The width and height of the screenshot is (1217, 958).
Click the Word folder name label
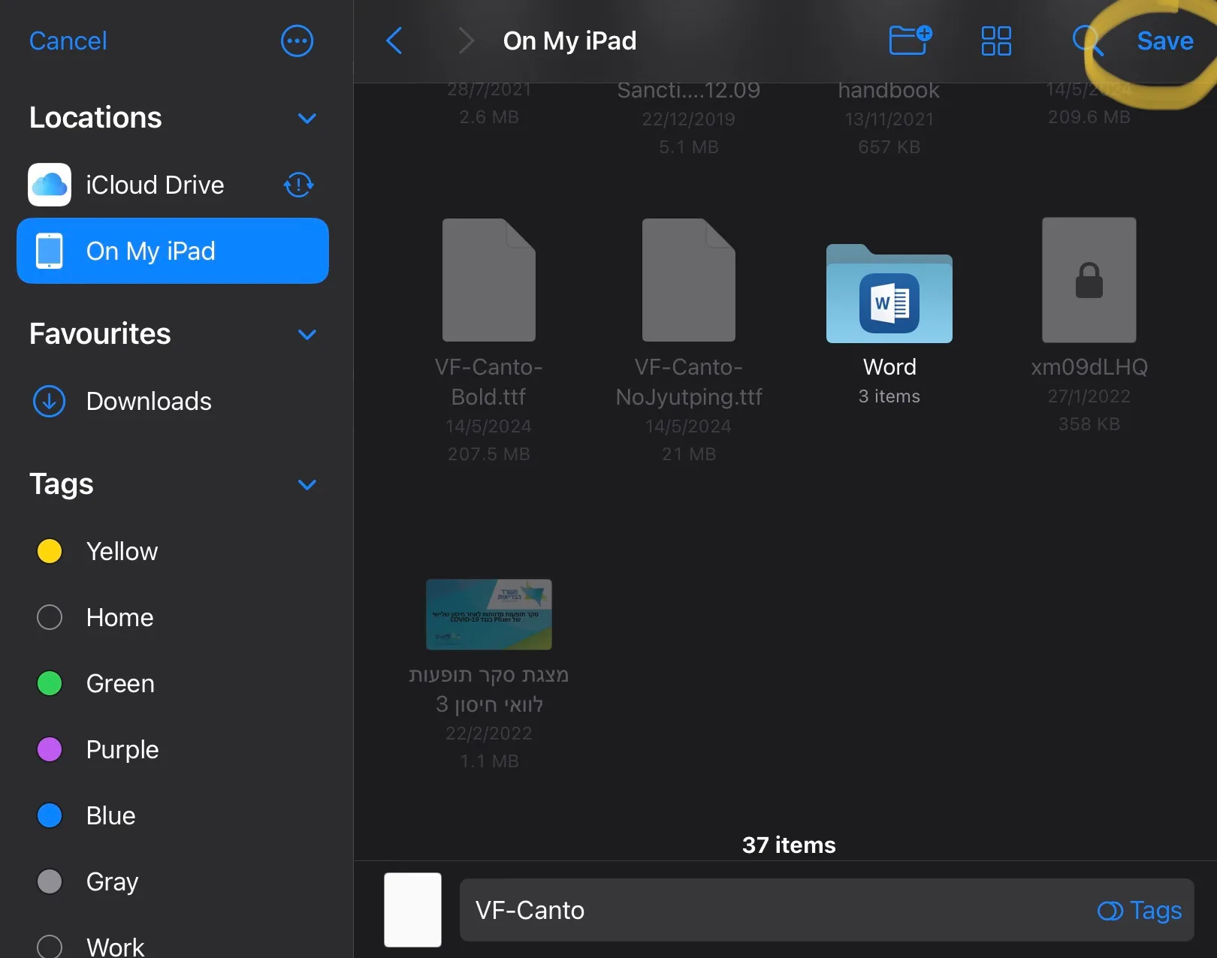(x=889, y=366)
